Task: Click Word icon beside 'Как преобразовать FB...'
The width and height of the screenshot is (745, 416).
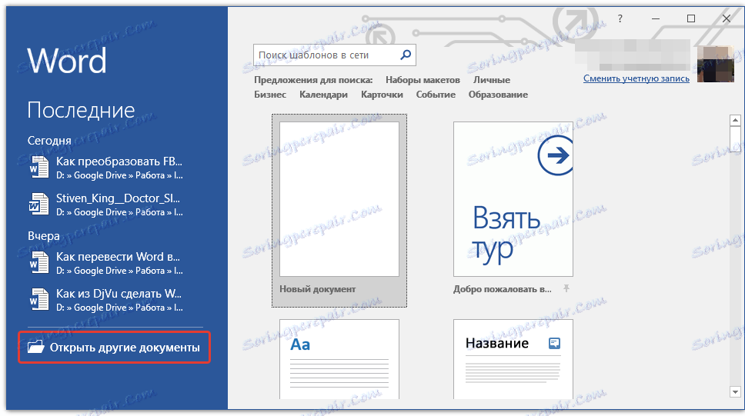Action: (x=39, y=168)
